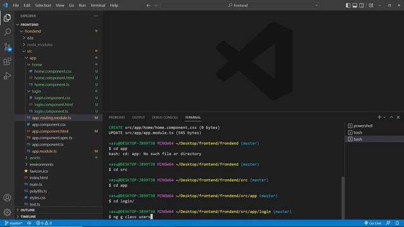Click the master branch indicator in status bar

tap(13, 223)
